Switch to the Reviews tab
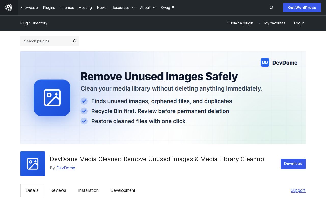The image size is (326, 204). 58,190
